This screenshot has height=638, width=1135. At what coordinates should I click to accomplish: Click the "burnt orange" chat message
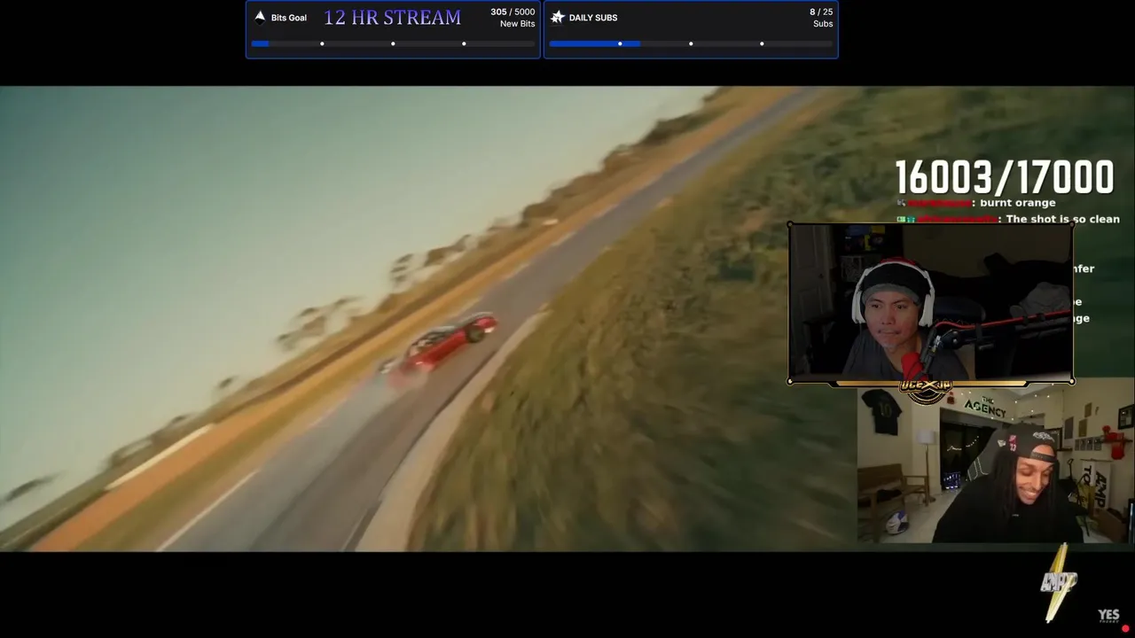click(x=1017, y=203)
